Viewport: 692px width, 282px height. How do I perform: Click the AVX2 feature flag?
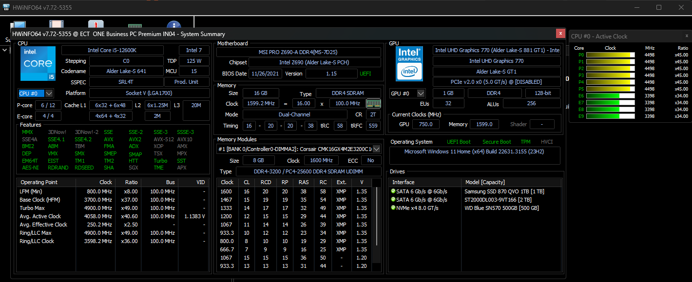pos(135,139)
